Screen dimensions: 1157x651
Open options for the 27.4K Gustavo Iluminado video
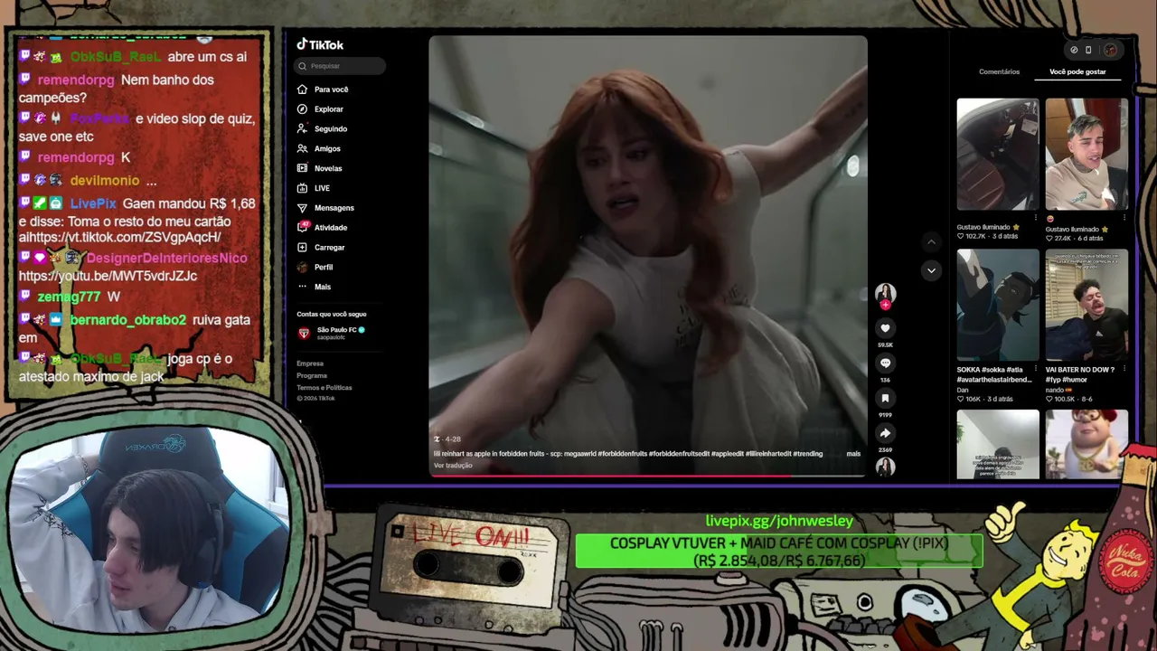[1124, 218]
